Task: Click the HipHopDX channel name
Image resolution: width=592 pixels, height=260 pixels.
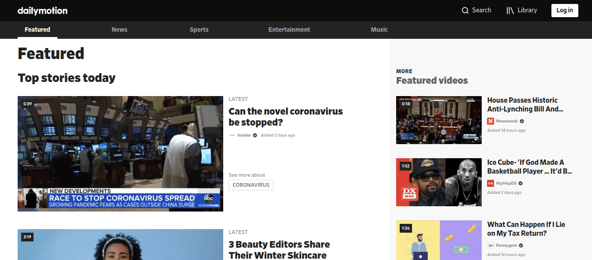Action: 506,183
